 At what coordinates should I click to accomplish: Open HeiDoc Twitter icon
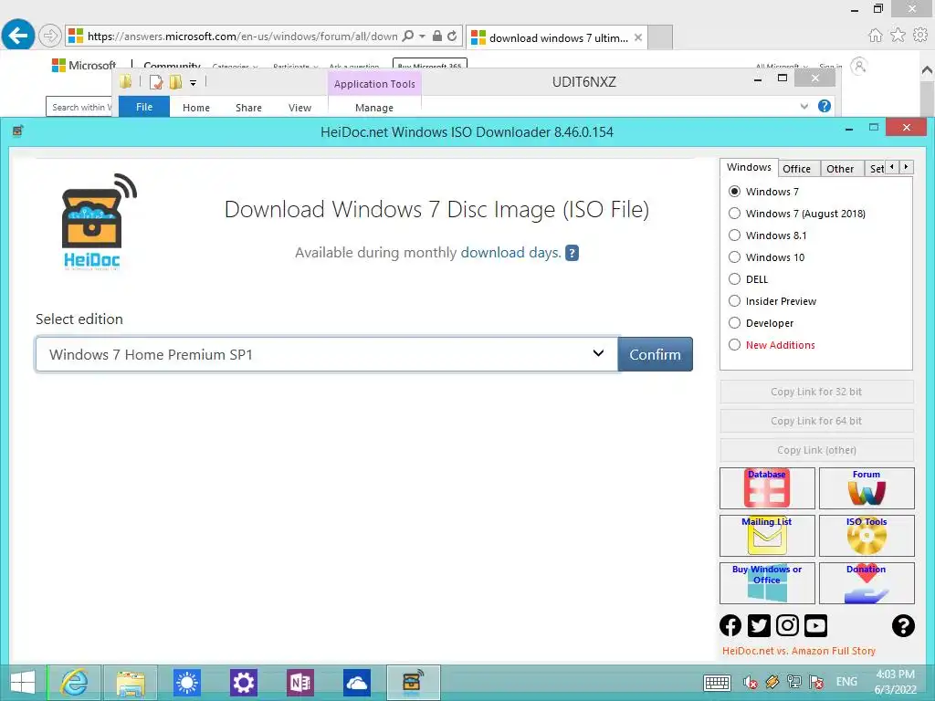(x=759, y=625)
